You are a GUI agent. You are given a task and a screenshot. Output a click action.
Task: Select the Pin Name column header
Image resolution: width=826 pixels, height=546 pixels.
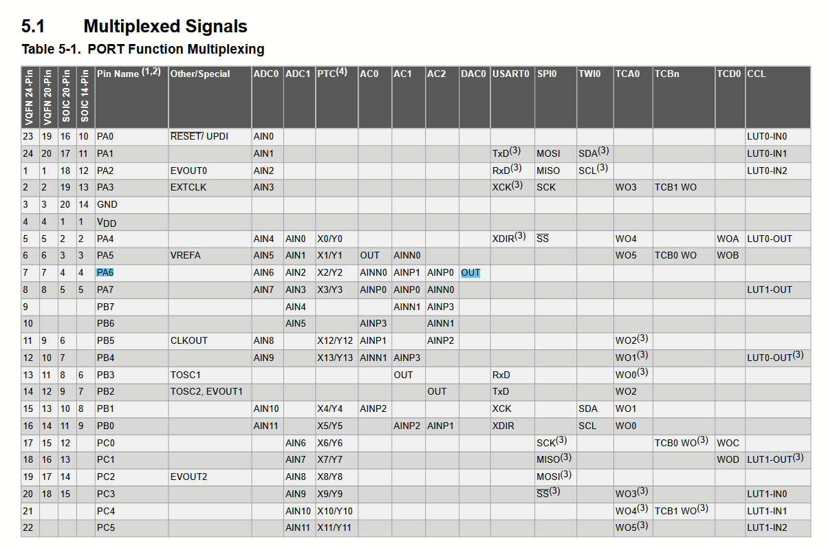tap(128, 73)
